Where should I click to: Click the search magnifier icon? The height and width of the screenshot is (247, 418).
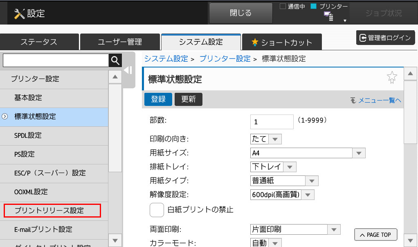point(115,61)
